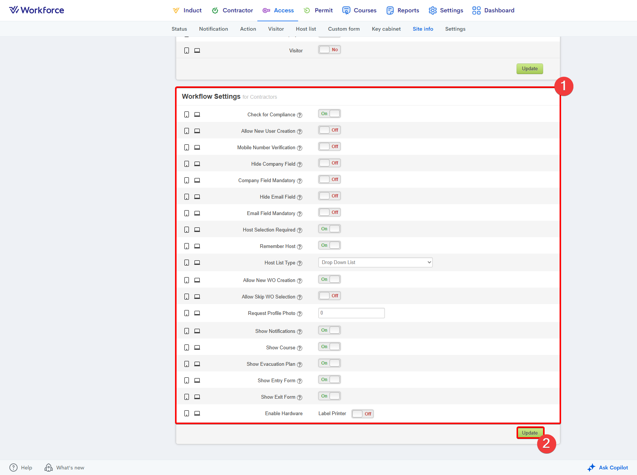Click help icon beside Hide Company Field
Screen dimensions: 637x475
click(299, 164)
